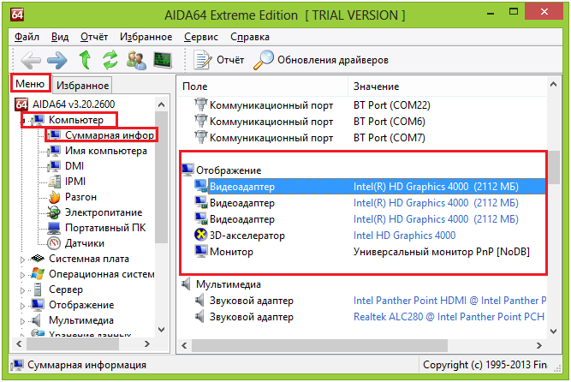
Task: Open the Отчёт menu in menu bar
Action: tap(94, 37)
